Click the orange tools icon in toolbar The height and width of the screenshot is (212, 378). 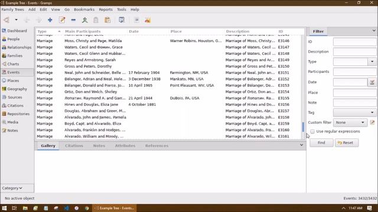[x=148, y=20]
